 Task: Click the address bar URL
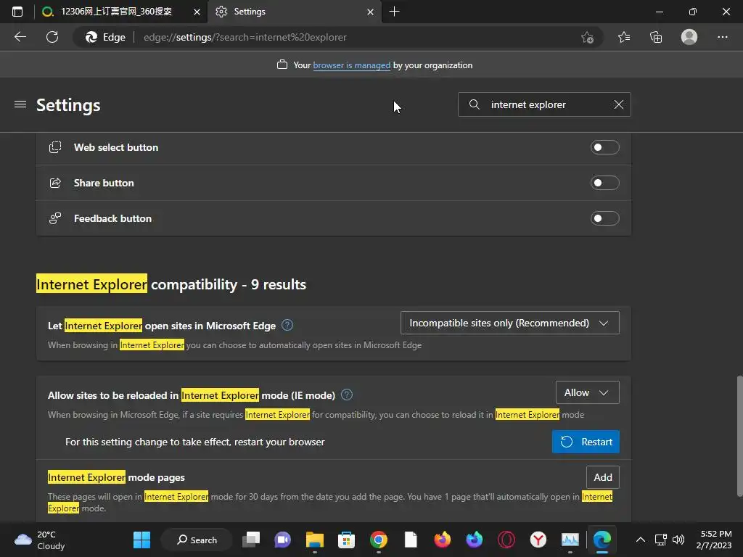[x=245, y=38]
